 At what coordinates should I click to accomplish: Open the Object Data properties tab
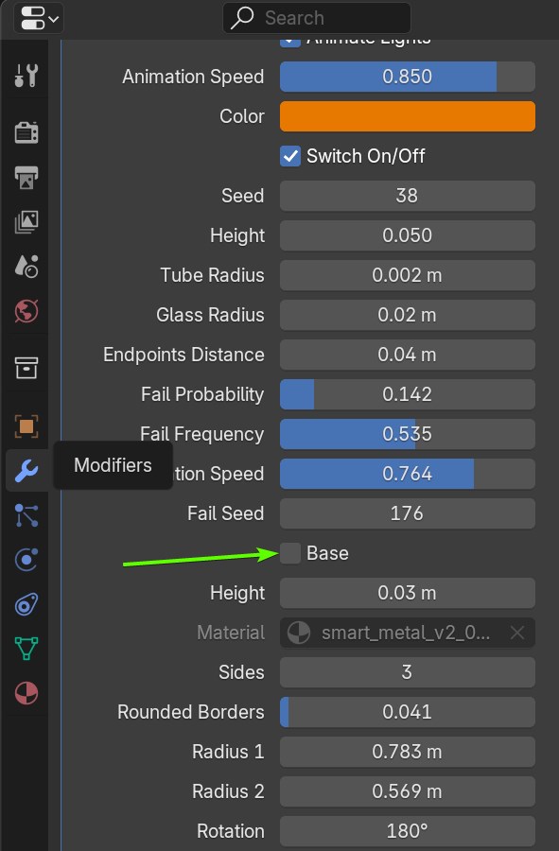coord(26,649)
